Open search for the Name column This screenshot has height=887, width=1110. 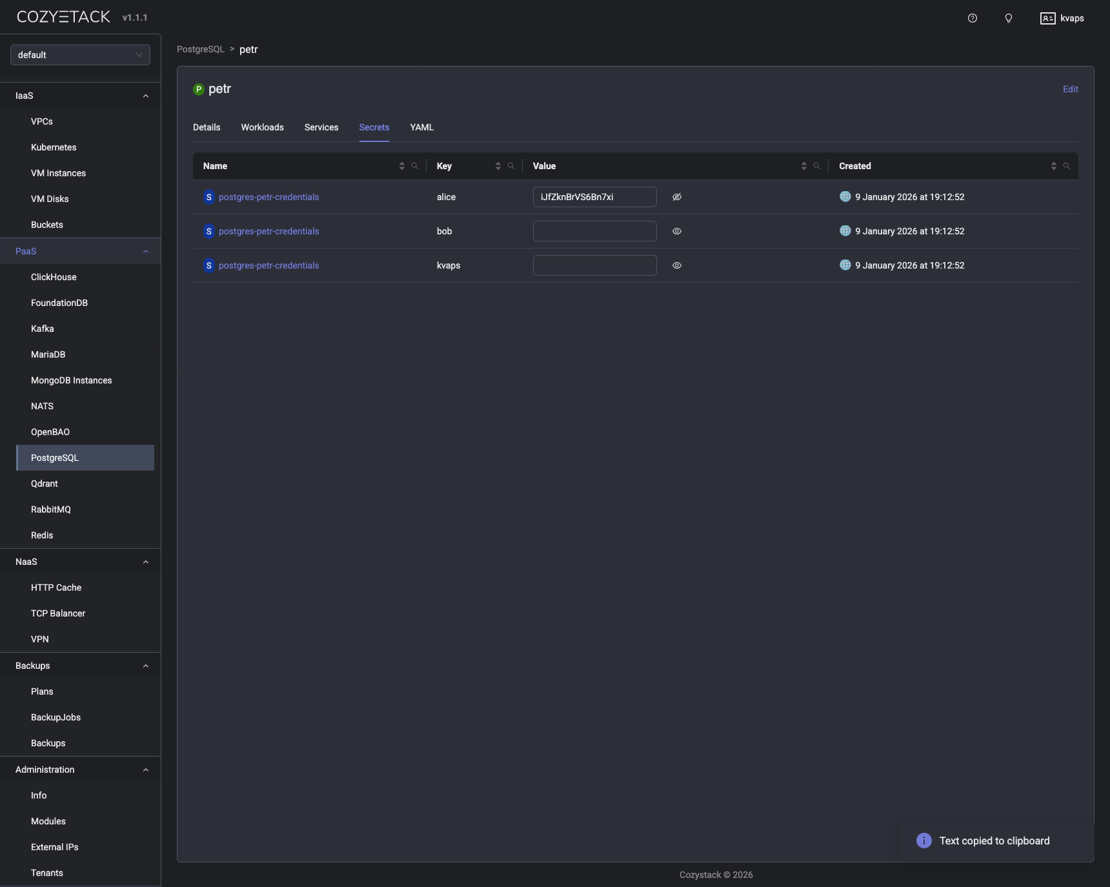[x=414, y=166]
